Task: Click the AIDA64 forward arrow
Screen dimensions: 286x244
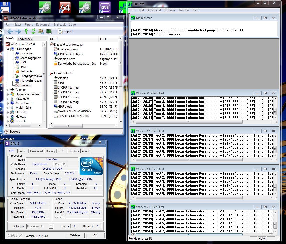Action: [x=18, y=31]
